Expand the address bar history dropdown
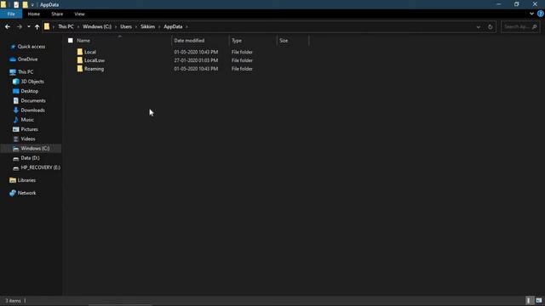Screen dimensions: 545x306 479,26
